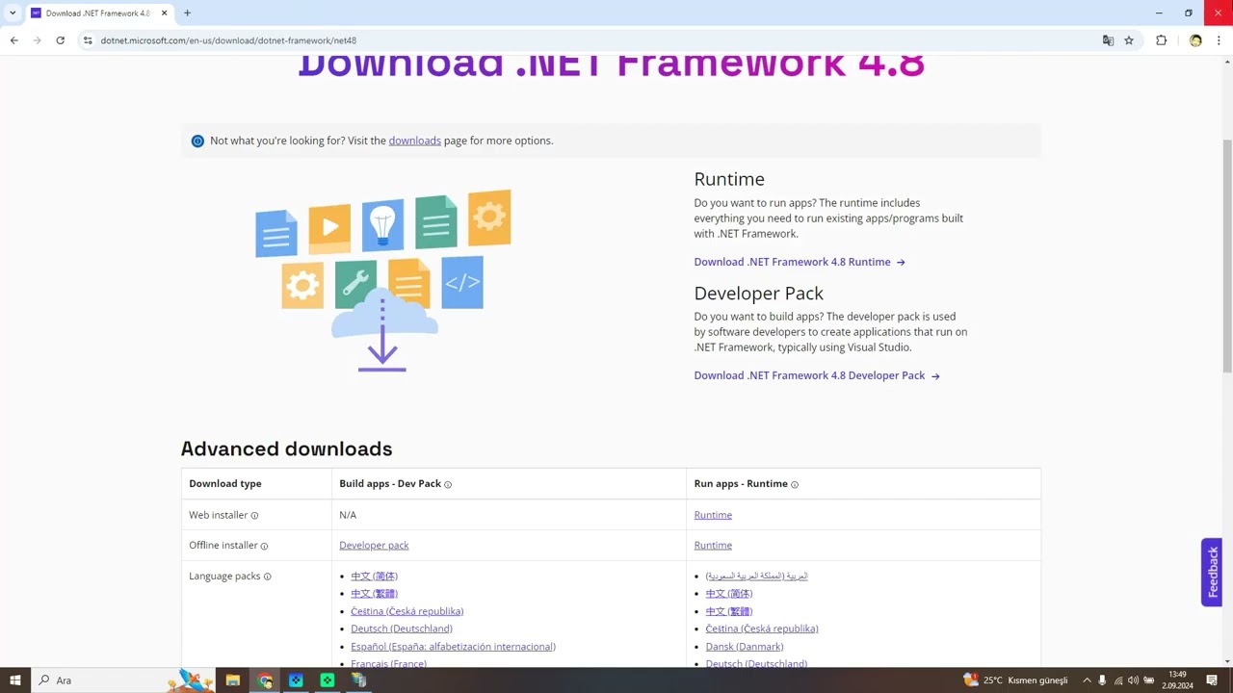Open the blue app icon in taskbar

click(296, 680)
